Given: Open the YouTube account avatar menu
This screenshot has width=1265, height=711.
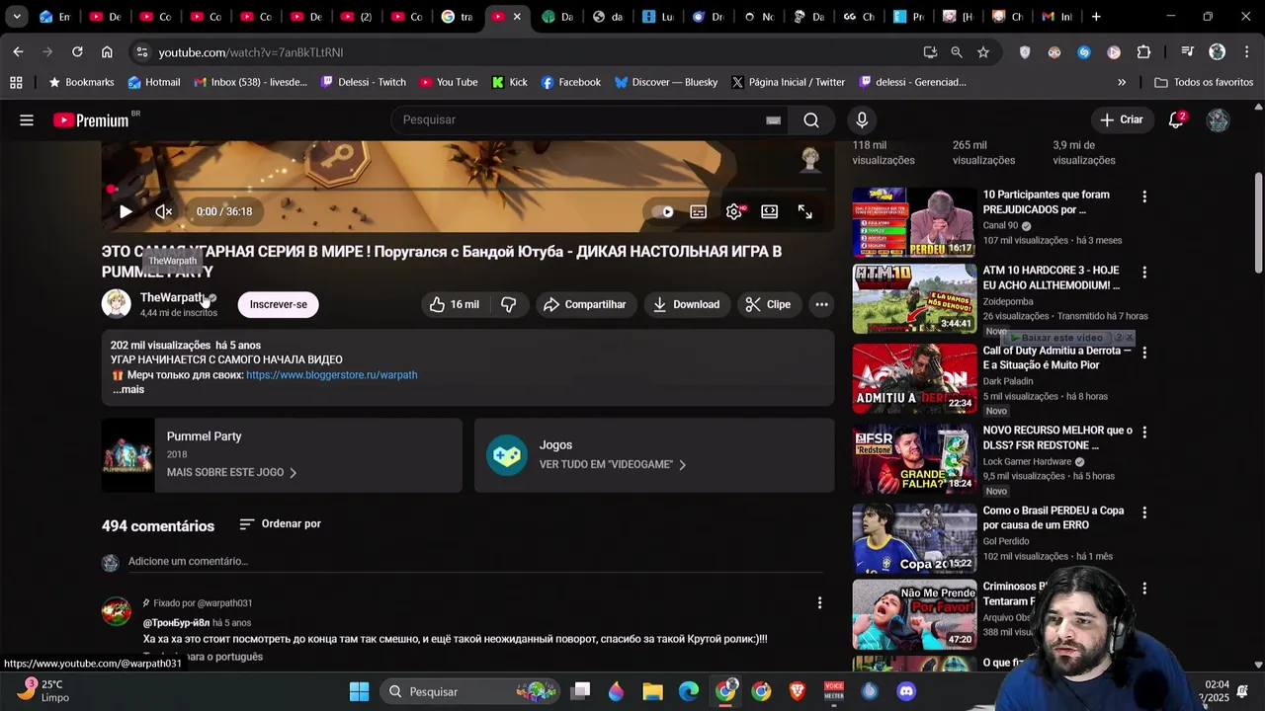Looking at the screenshot, I should click(1218, 119).
